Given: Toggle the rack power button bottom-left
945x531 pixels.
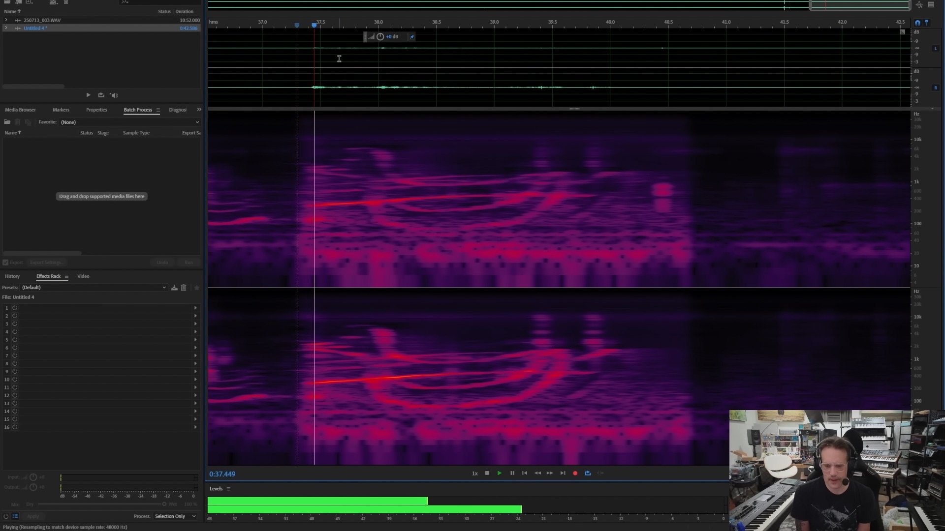Looking at the screenshot, I should point(6,516).
